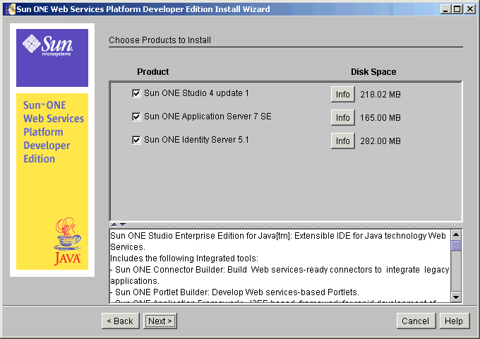This screenshot has height=339, width=480.
Task: Click the Java coffee cup logo
Action: 68,241
